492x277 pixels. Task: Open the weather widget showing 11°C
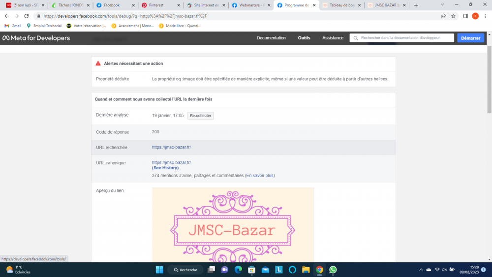[x=19, y=270]
